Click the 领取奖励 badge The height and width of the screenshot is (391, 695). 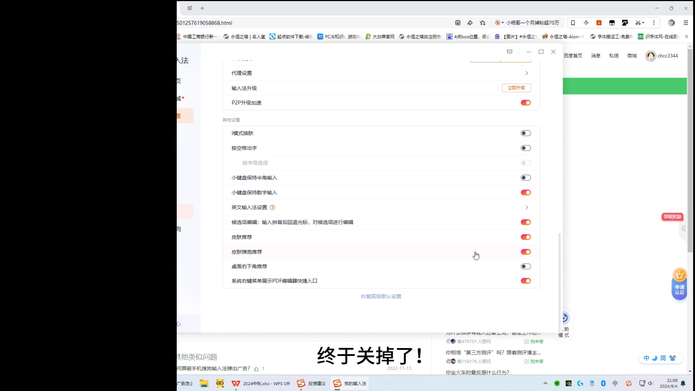pyautogui.click(x=672, y=217)
